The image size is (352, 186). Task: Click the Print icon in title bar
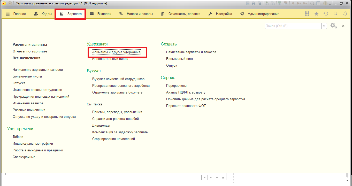click(254, 3)
